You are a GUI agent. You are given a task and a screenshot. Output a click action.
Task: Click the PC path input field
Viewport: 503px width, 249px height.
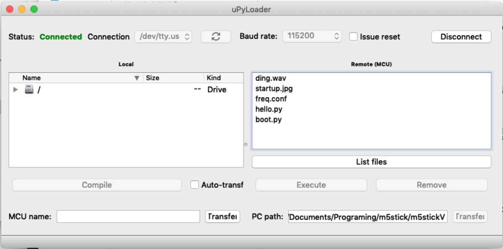pos(368,217)
